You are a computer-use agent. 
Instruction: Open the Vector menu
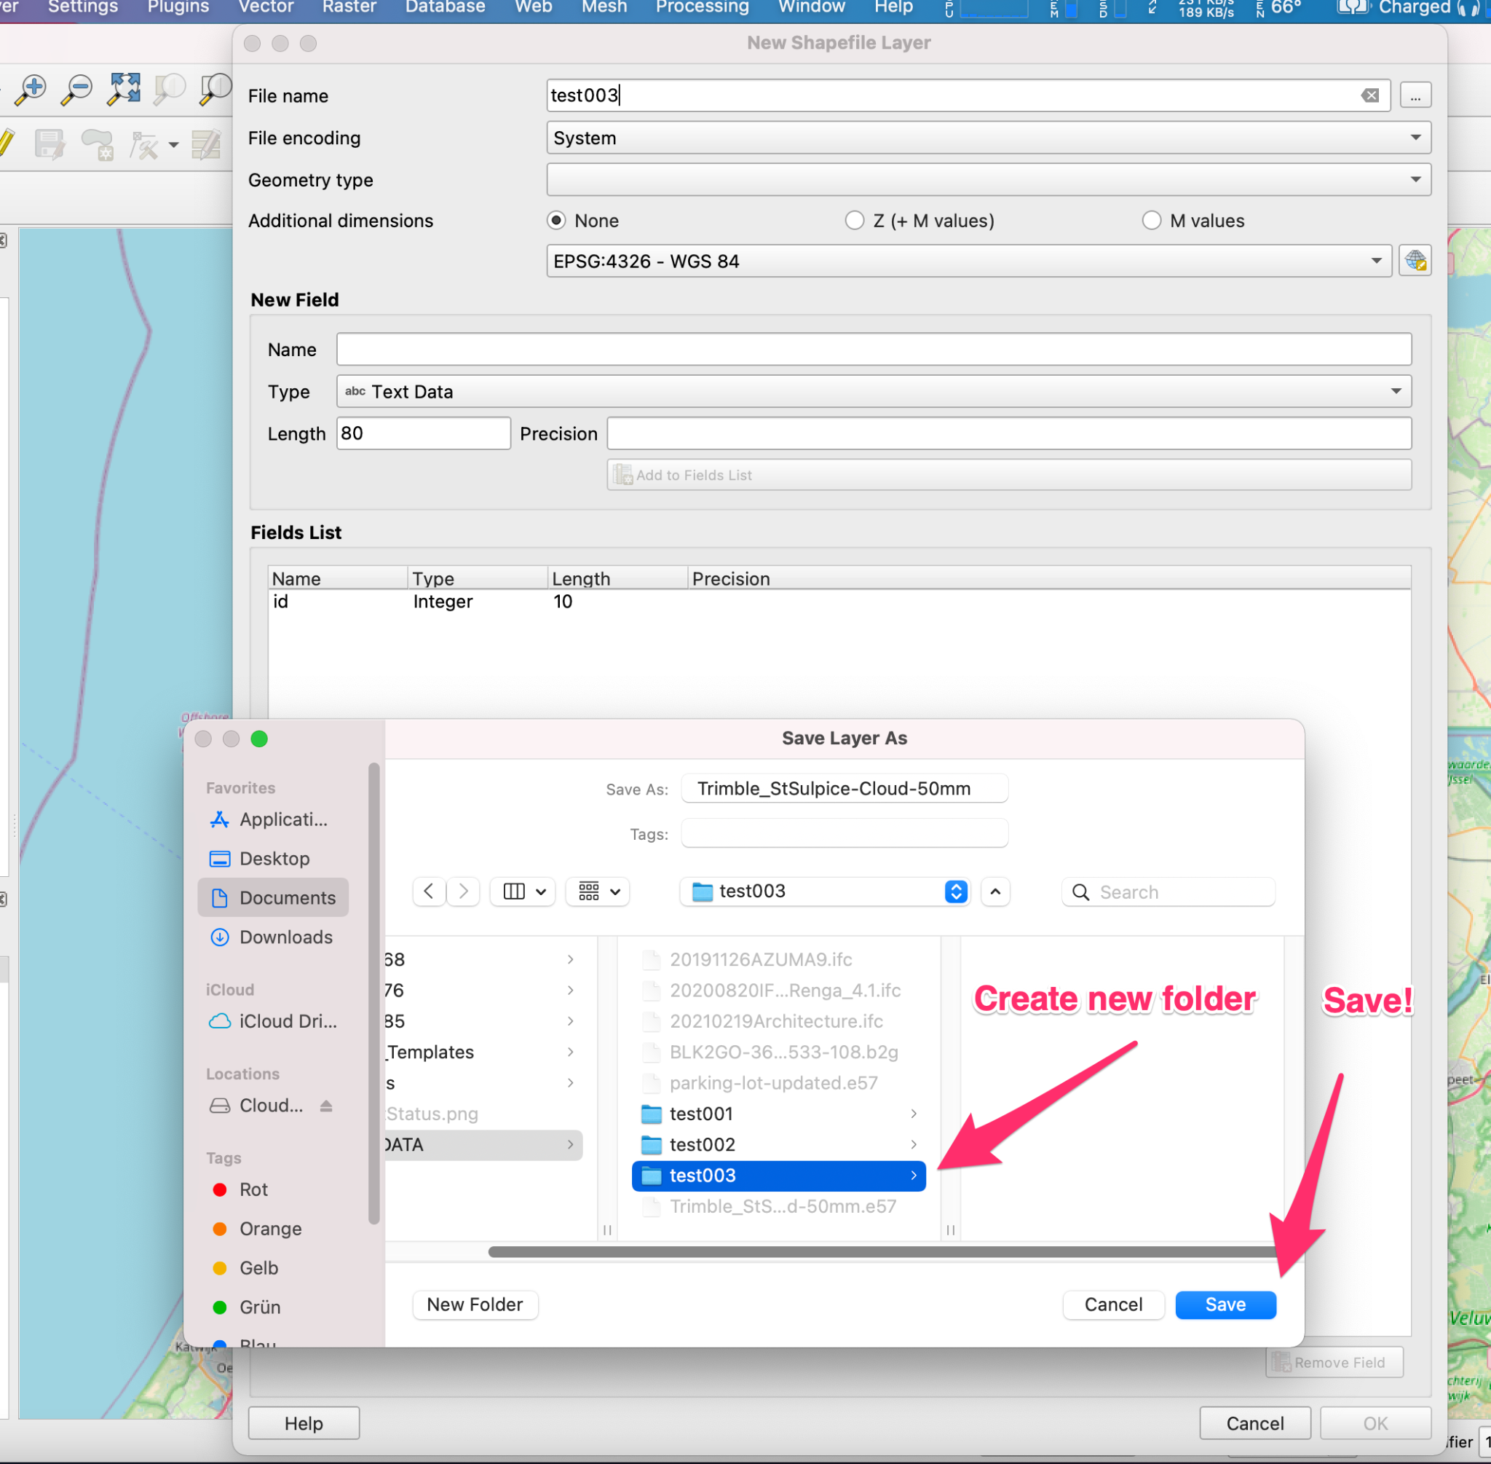click(x=266, y=8)
